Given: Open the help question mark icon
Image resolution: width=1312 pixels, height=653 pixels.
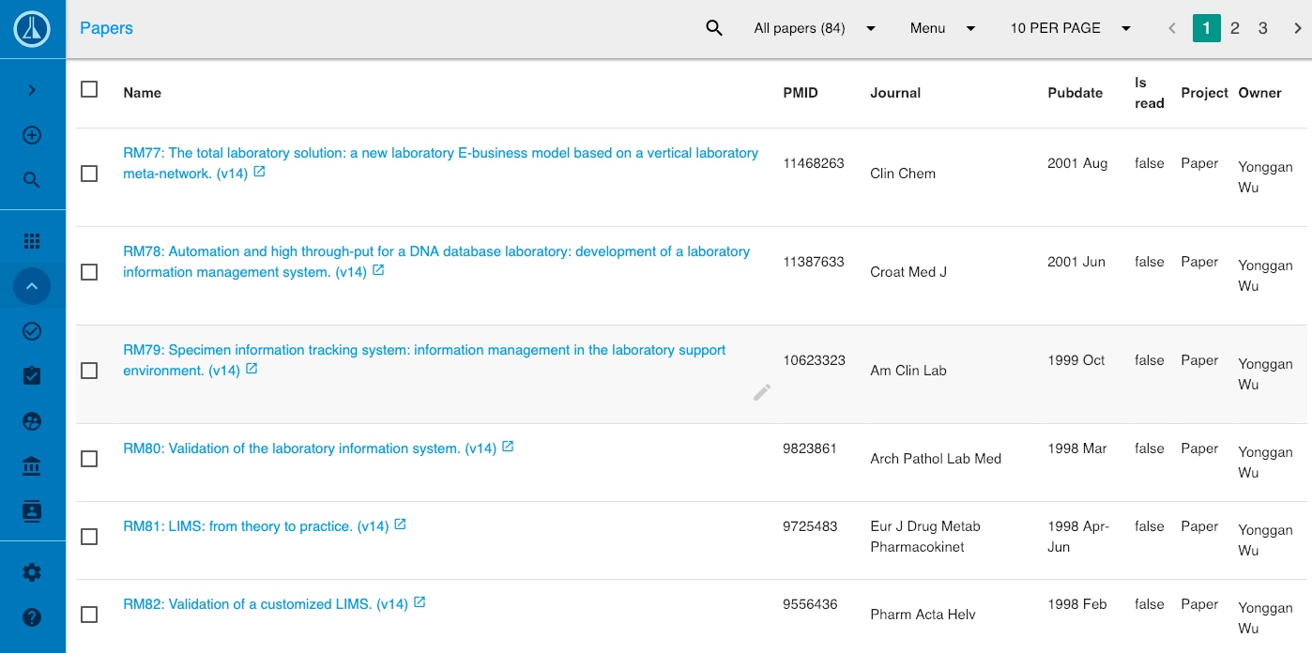Looking at the screenshot, I should point(32,617).
